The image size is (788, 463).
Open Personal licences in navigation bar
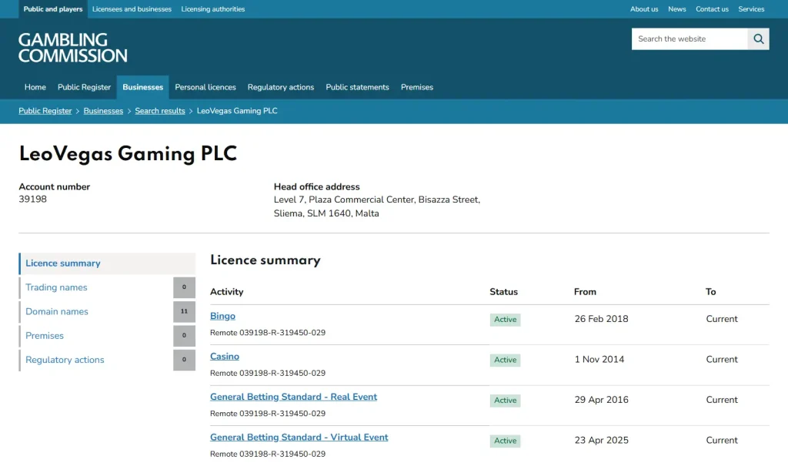pyautogui.click(x=205, y=87)
